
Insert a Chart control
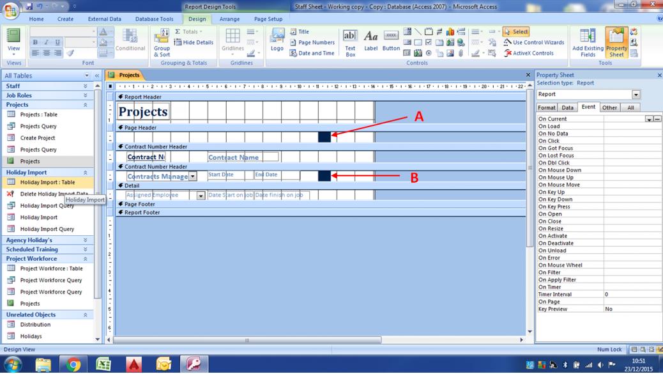tap(450, 32)
